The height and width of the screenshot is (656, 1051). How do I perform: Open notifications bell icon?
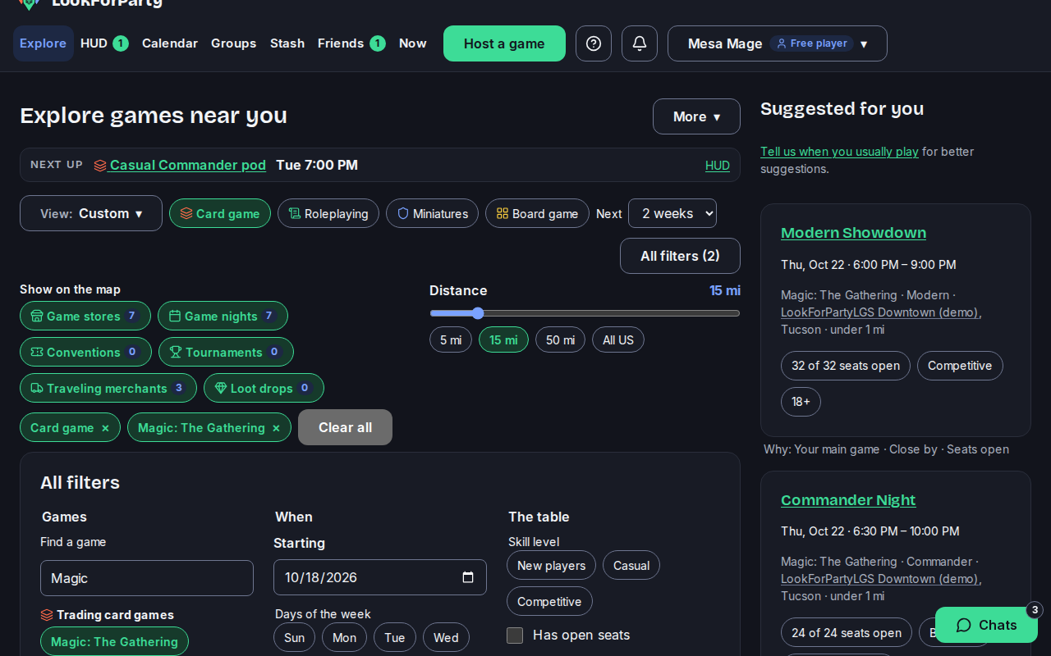[640, 43]
